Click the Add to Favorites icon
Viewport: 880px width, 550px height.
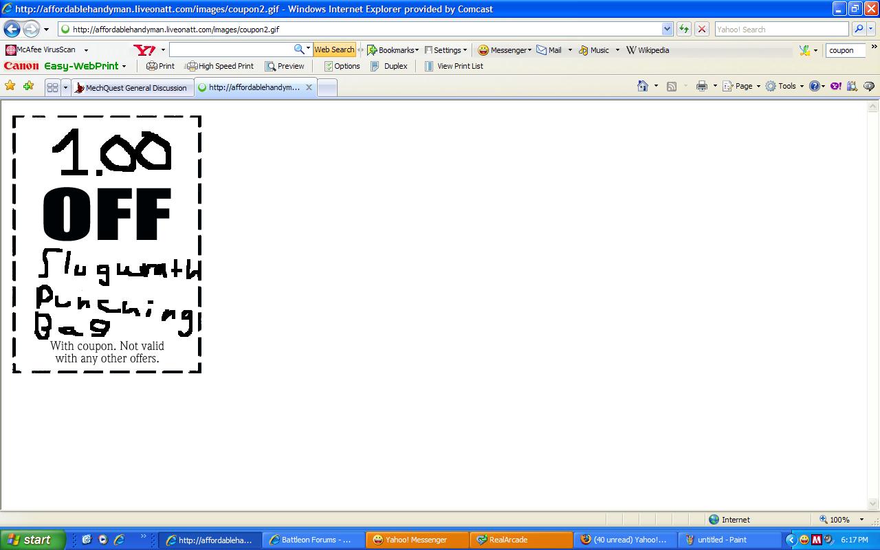click(x=28, y=86)
